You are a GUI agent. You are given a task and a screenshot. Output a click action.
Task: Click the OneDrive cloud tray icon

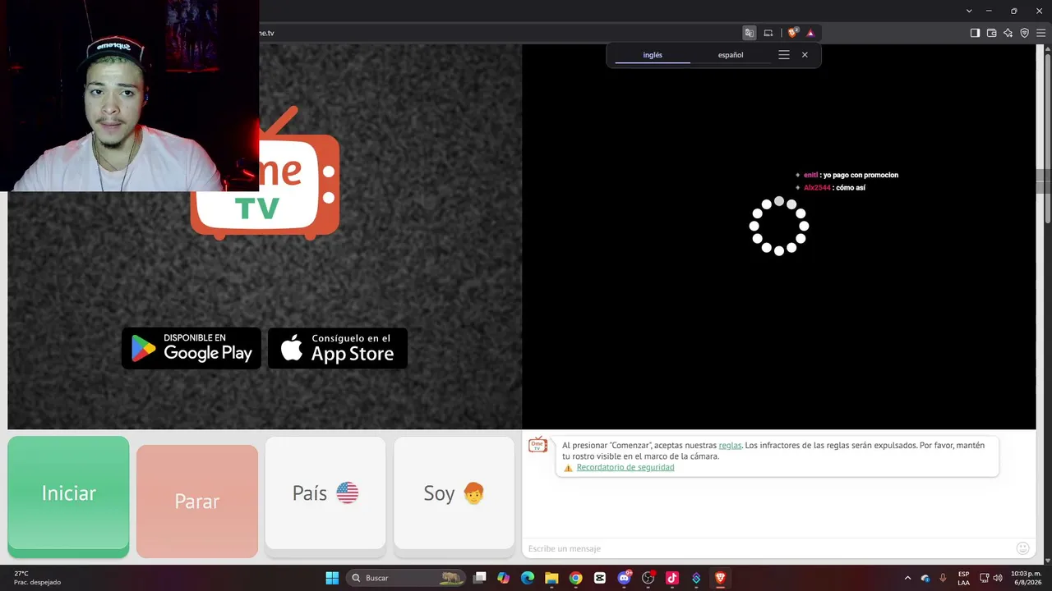click(925, 578)
